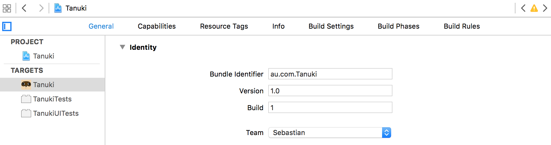Click the Version number field

point(330,91)
